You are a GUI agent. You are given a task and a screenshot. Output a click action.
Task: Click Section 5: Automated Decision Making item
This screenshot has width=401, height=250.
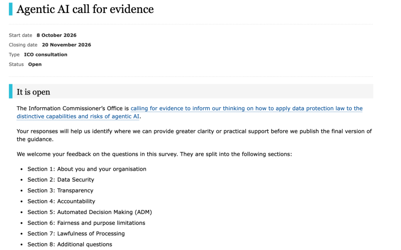click(x=89, y=212)
